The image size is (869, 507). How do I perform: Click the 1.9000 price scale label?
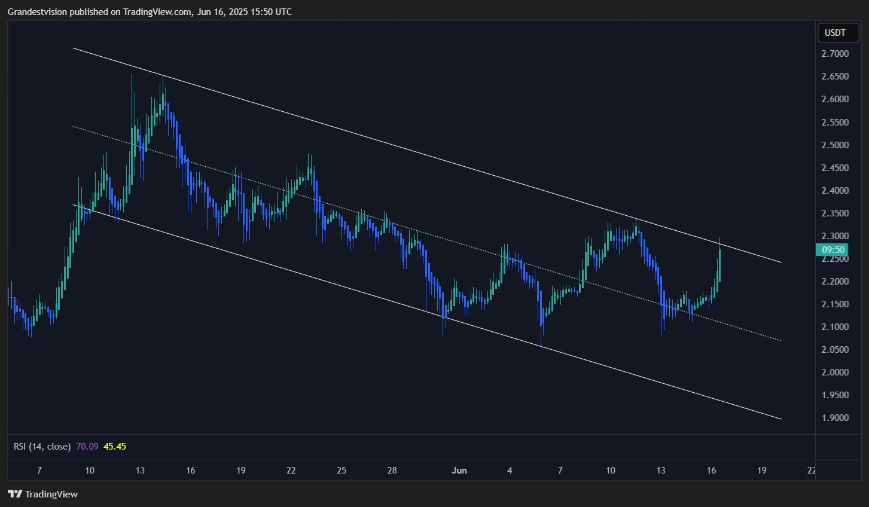(835, 418)
